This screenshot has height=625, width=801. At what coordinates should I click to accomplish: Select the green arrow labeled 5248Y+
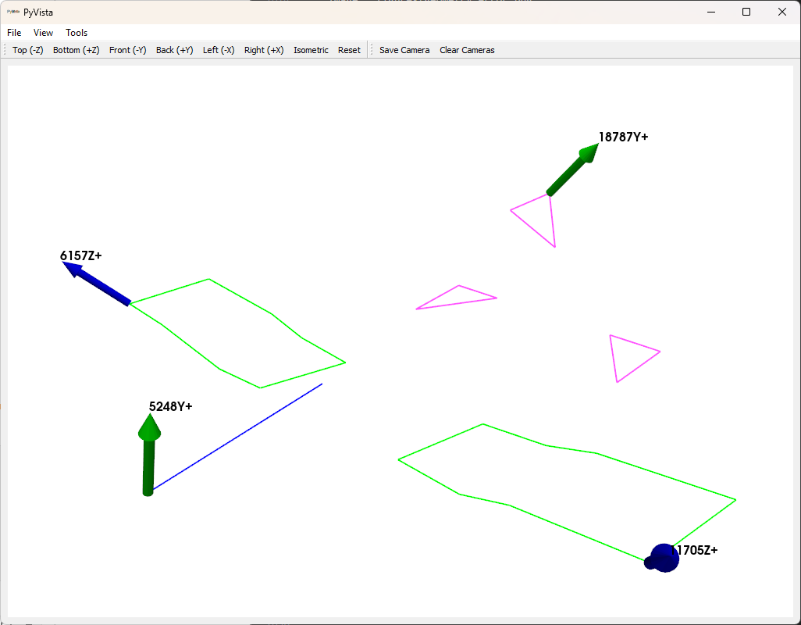pos(149,453)
